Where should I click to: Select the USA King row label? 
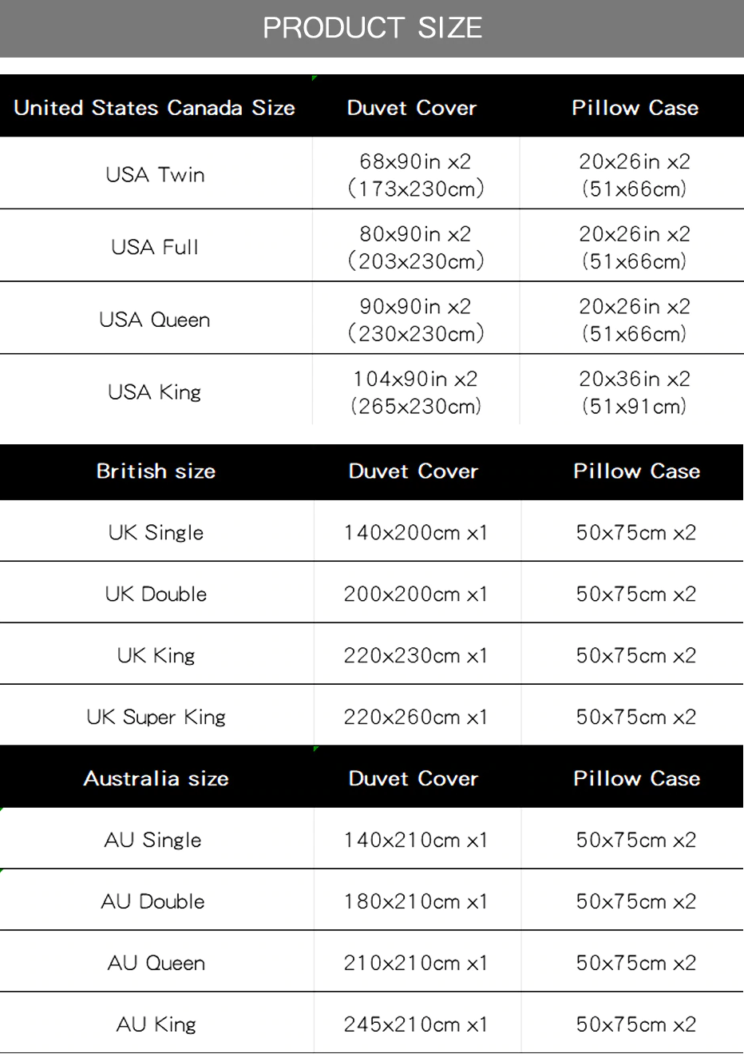(155, 392)
